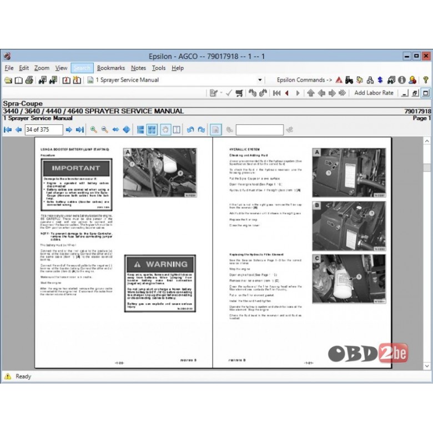The width and height of the screenshot is (433, 433).
Task: Toggle the two-page thumbnail layout
Action: (152, 129)
